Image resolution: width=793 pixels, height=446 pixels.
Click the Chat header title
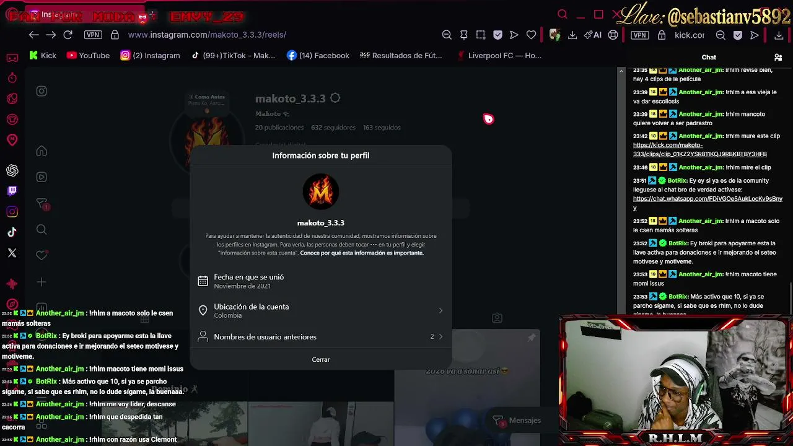709,57
